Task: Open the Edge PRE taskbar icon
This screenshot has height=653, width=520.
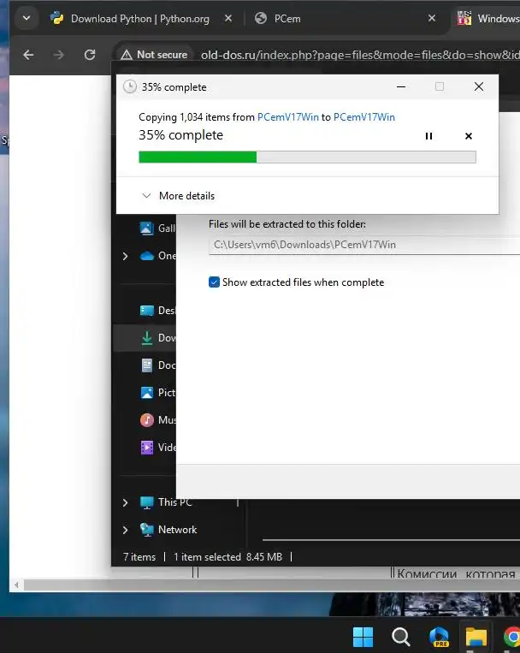Action: 439,637
